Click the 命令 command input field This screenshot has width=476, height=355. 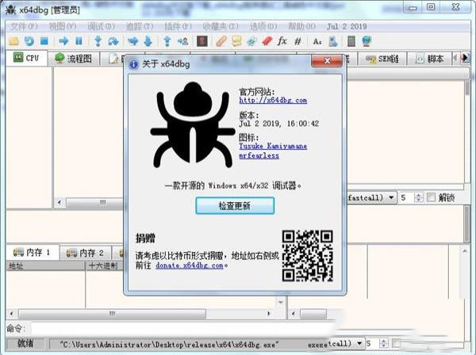coord(182,329)
